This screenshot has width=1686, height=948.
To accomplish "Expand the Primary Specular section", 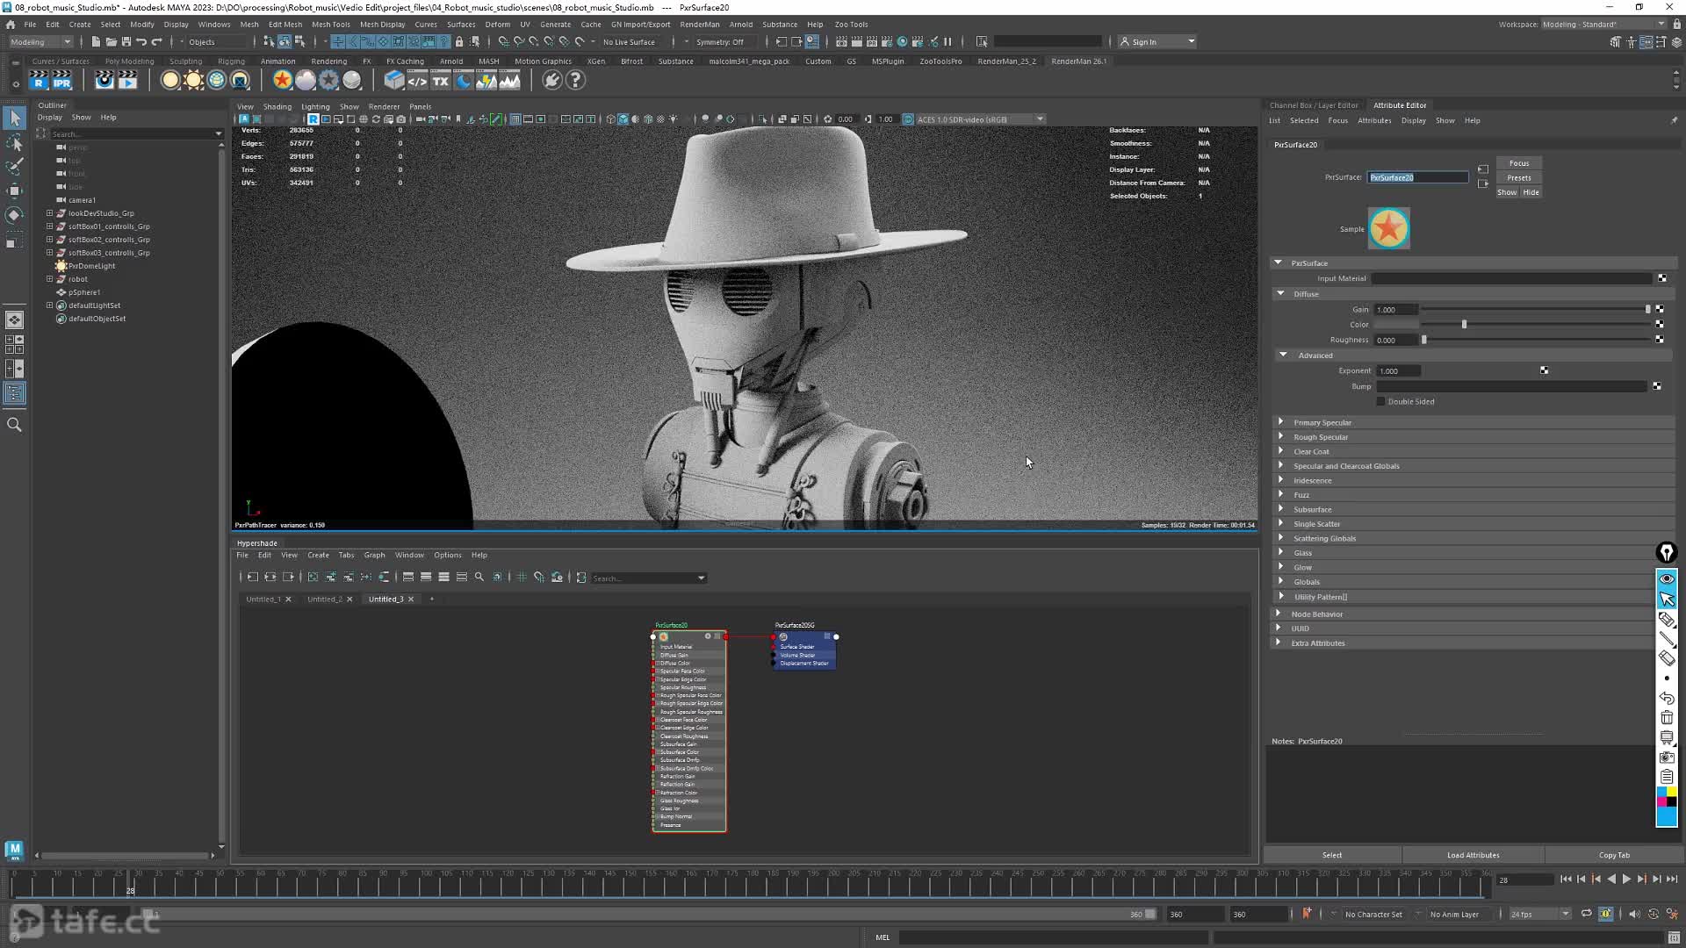I will pos(1280,422).
